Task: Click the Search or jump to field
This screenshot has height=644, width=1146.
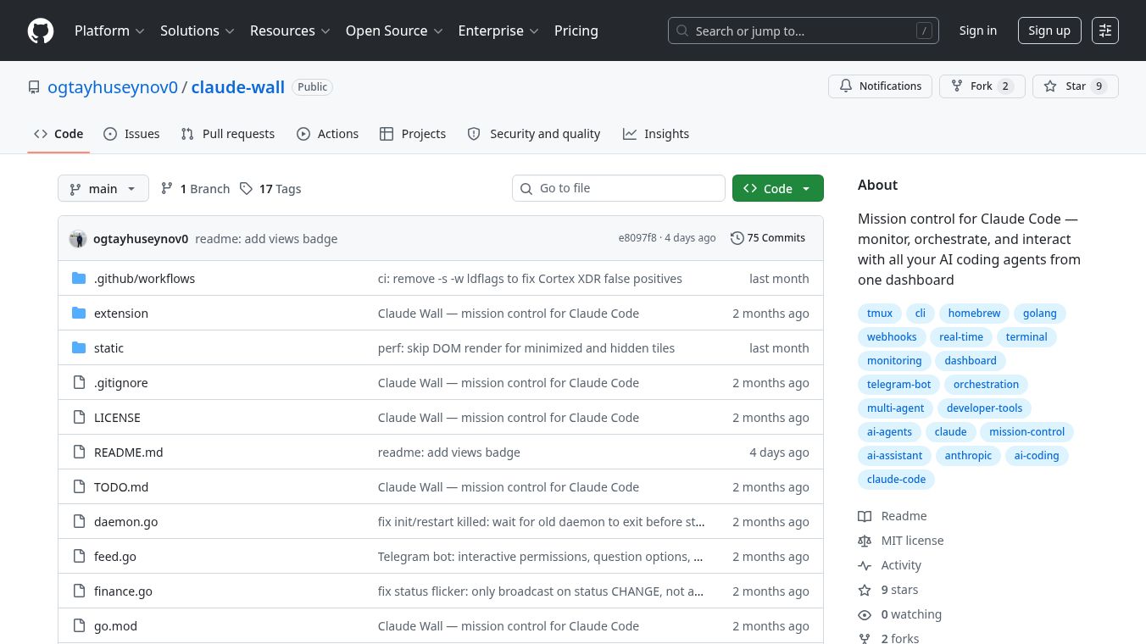Action: (804, 31)
